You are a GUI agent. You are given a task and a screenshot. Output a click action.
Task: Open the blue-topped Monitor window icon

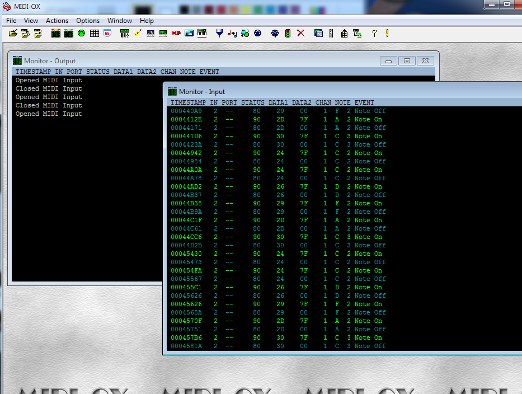pos(69,34)
